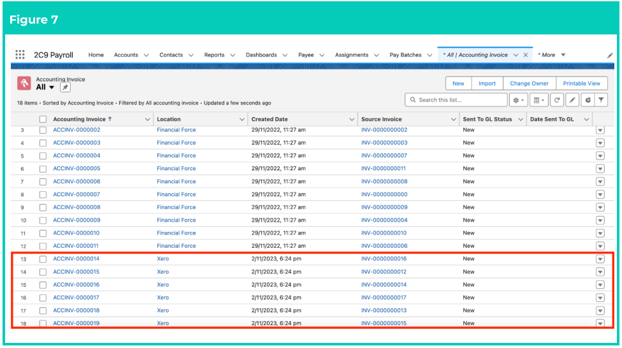The image size is (622, 348).
Task: Open record ACCINV-0000019
Action: [76, 323]
